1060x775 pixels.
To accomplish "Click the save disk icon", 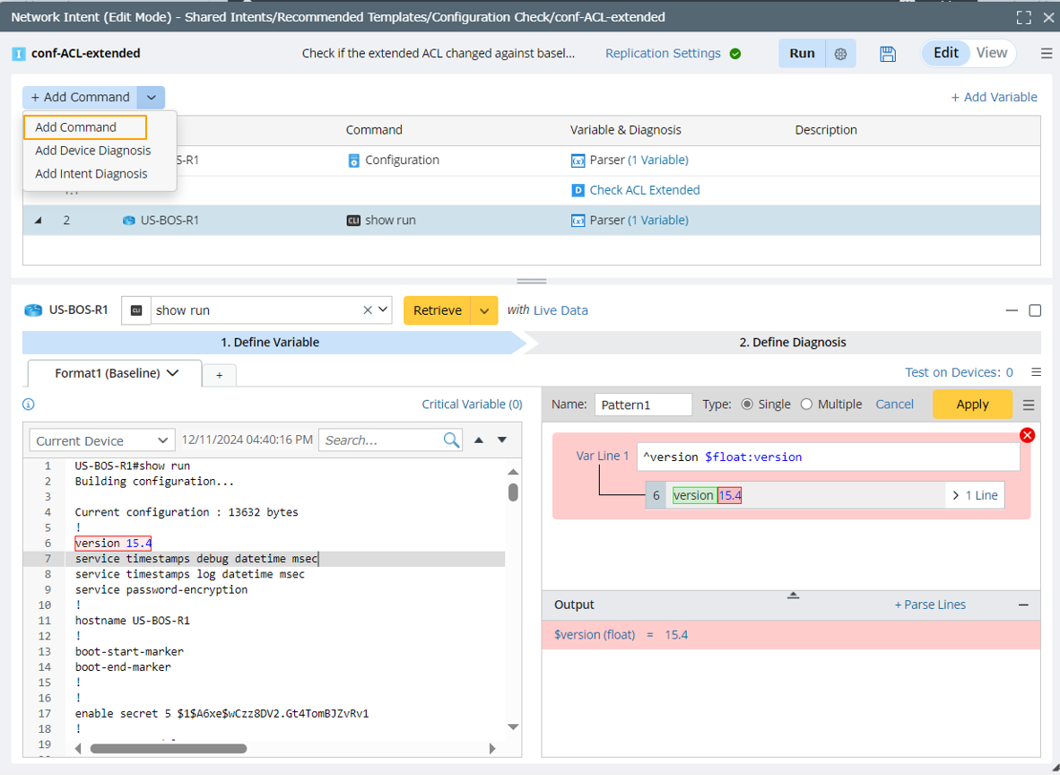I will pos(888,54).
